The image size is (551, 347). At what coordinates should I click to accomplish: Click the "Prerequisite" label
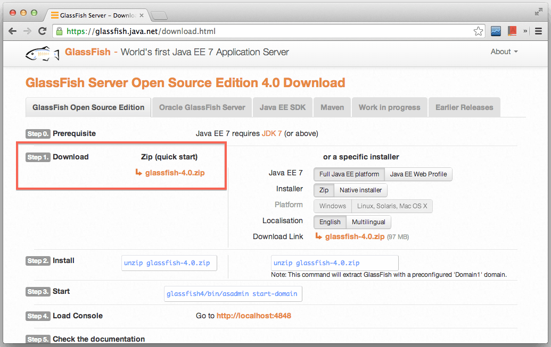pos(74,134)
